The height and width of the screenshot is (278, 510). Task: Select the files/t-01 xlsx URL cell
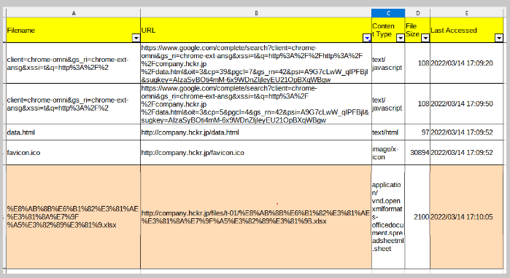click(256, 217)
